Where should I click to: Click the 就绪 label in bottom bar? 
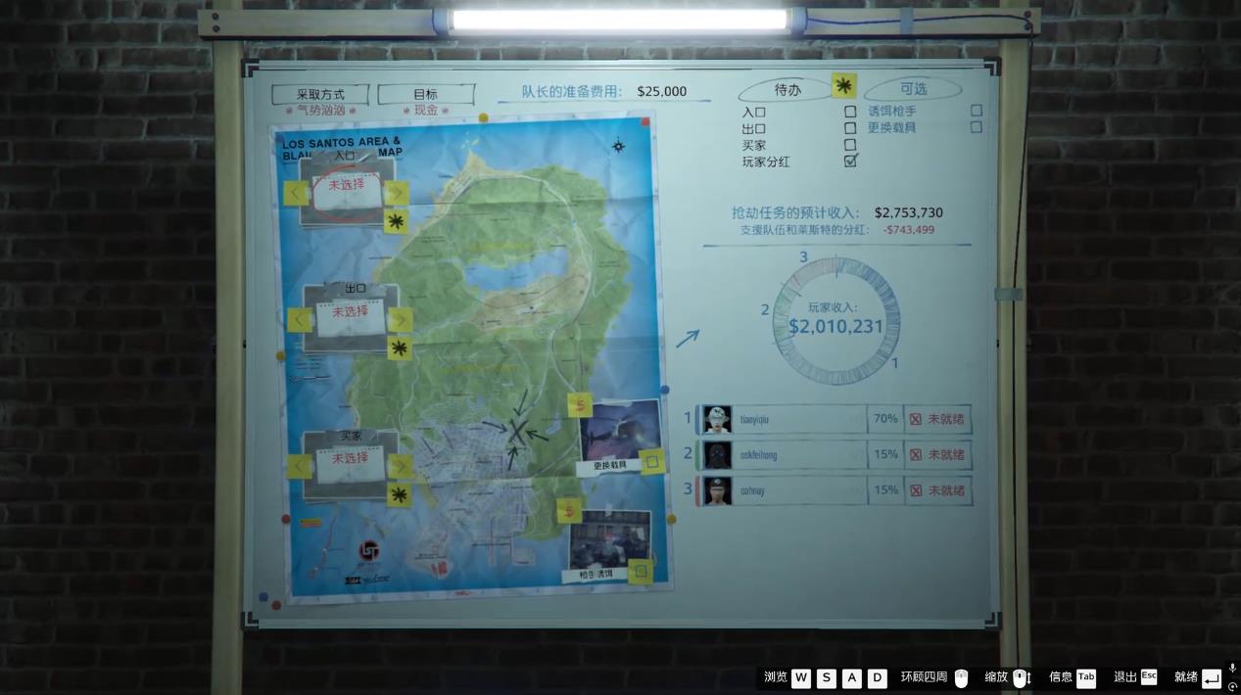coord(1186,677)
